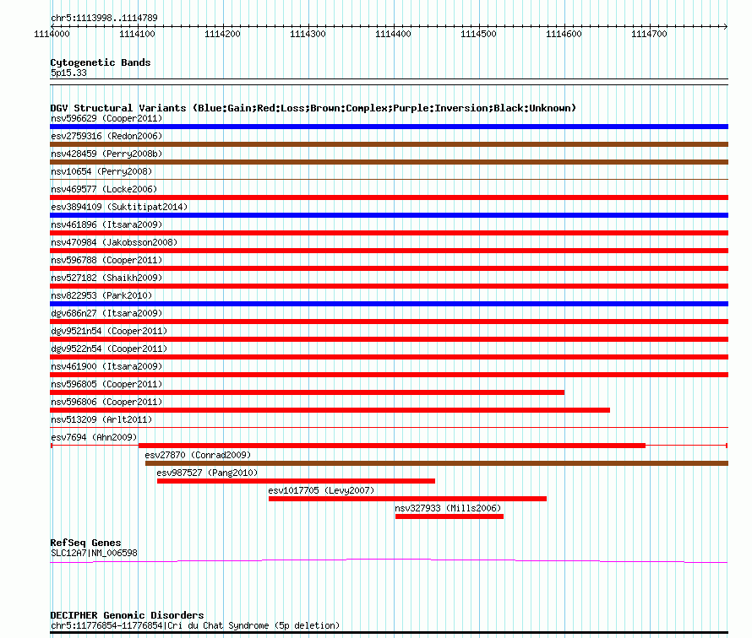Click the nsv596788 (Cooper2011) label
The height and width of the screenshot is (638, 752).
(x=106, y=260)
